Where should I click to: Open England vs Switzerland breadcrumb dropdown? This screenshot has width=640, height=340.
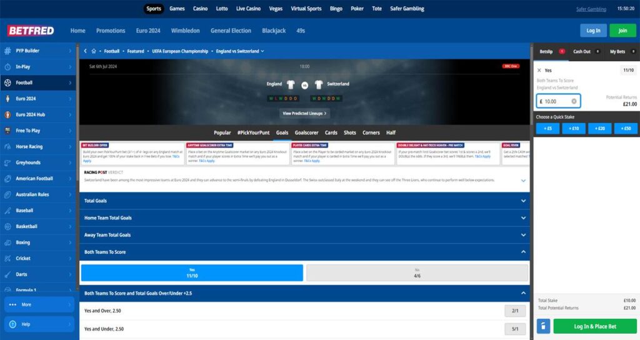click(240, 51)
